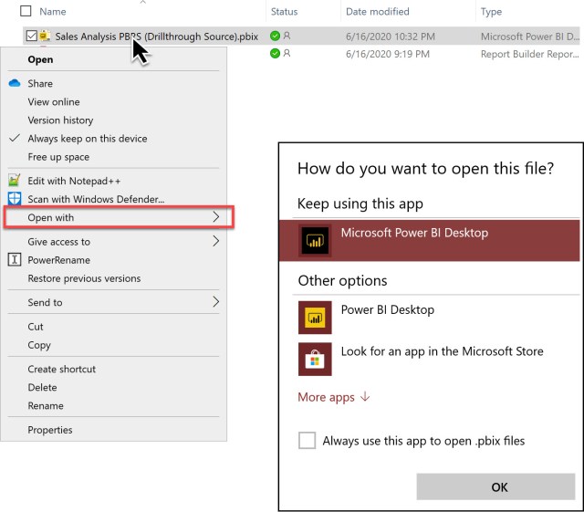Viewport: 584px width, 512px height.
Task: Select Microsoft Power BI Desktop option
Action: (x=429, y=240)
